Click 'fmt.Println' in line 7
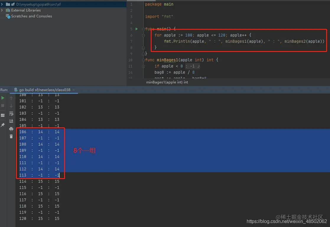Viewport: 330px width, 227px height. (x=177, y=41)
